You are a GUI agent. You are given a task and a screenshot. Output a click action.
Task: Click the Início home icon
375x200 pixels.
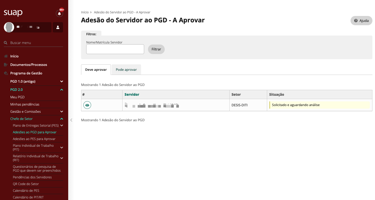point(6,56)
